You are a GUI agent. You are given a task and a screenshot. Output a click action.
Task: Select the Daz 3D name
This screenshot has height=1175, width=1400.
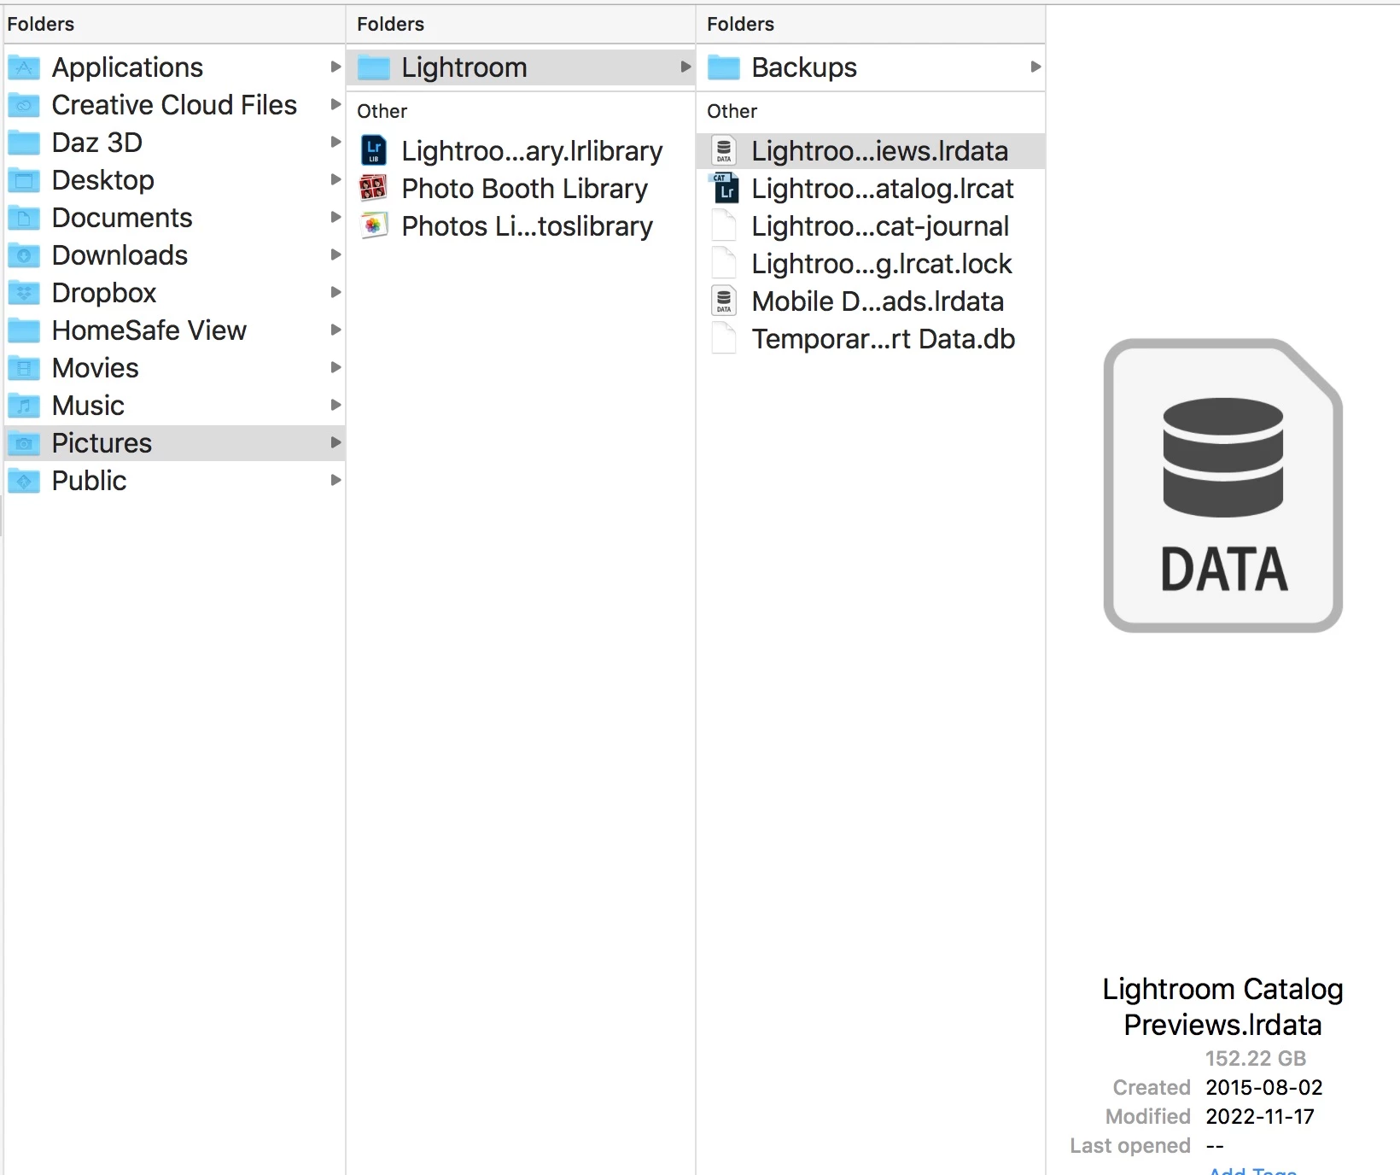(x=97, y=143)
